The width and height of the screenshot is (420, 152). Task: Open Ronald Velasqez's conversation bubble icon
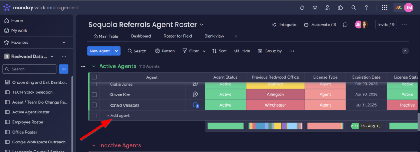pyautogui.click(x=196, y=105)
